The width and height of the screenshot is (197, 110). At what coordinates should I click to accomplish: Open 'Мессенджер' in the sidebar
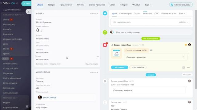9,24
